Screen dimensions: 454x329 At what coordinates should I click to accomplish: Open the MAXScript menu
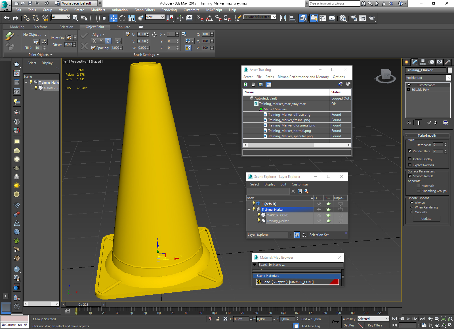click(214, 10)
